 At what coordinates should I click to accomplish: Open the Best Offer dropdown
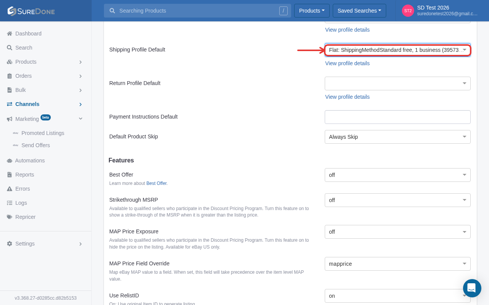point(398,175)
